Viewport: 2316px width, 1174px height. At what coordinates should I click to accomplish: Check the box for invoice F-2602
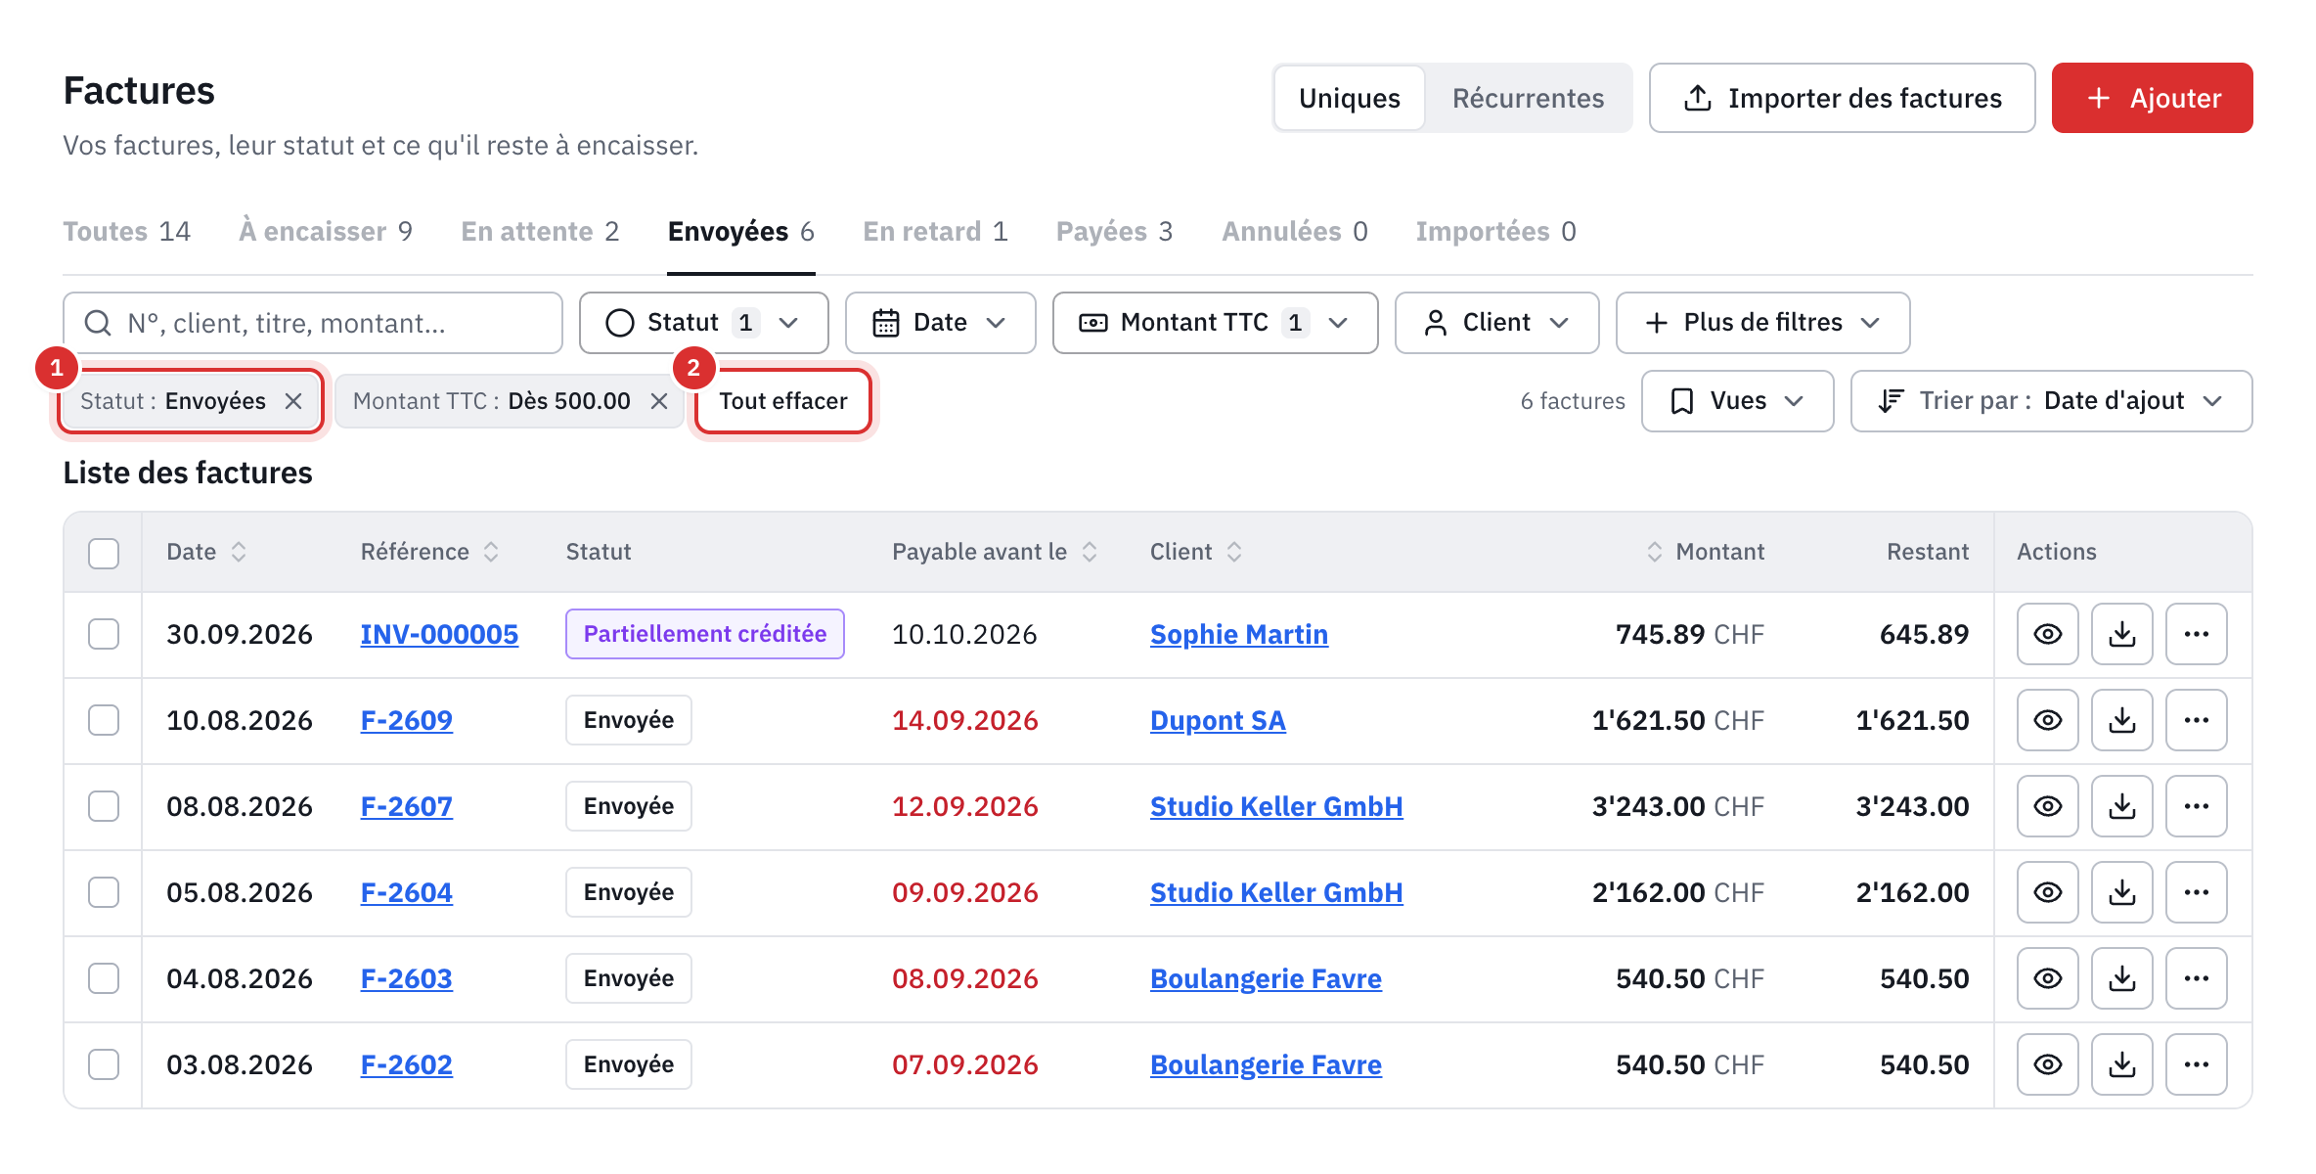[x=104, y=1064]
